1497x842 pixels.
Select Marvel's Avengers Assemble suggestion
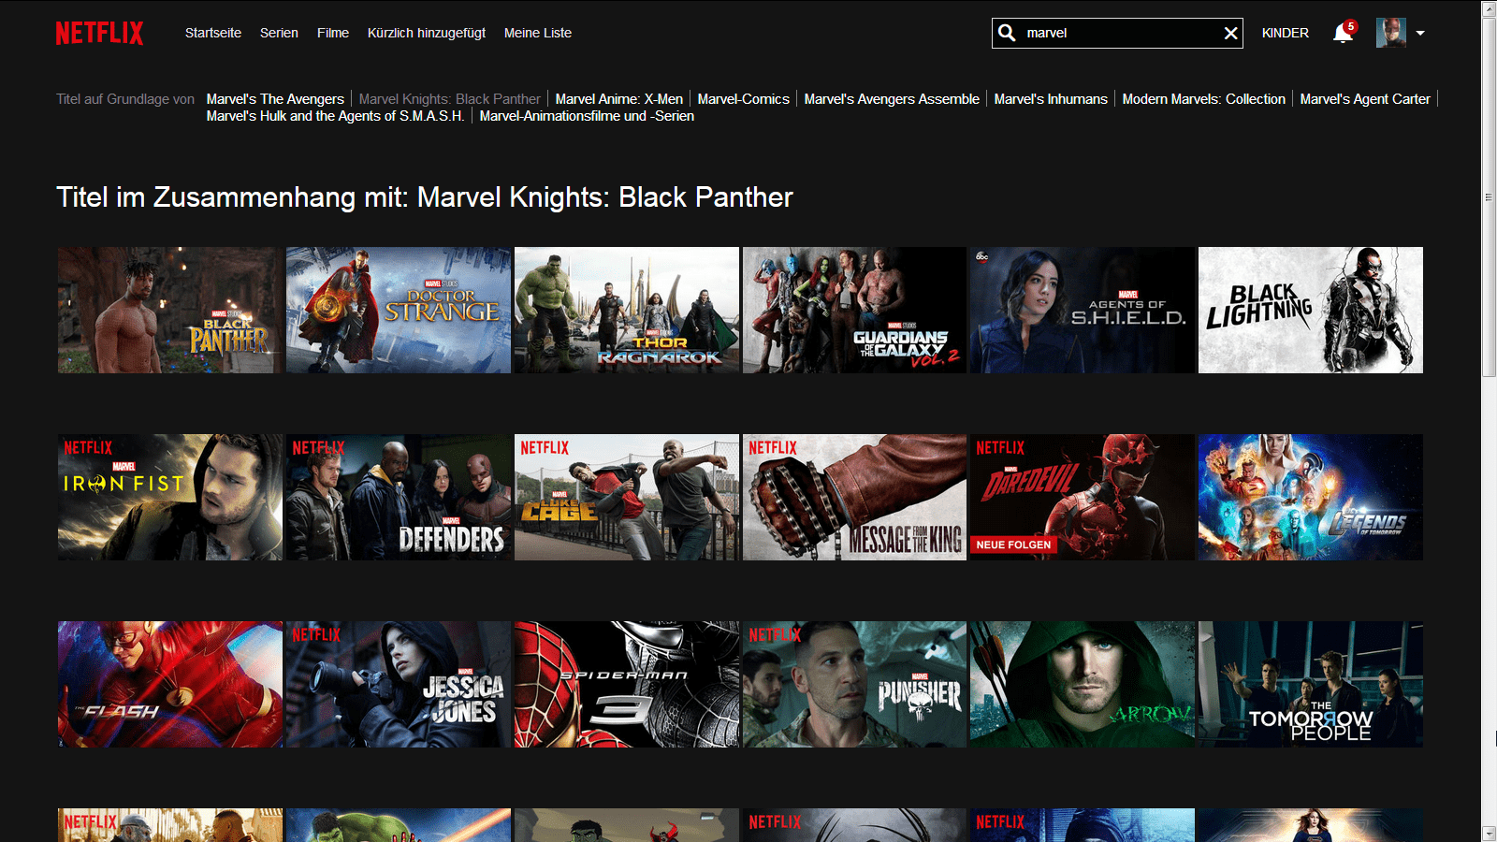coord(892,99)
